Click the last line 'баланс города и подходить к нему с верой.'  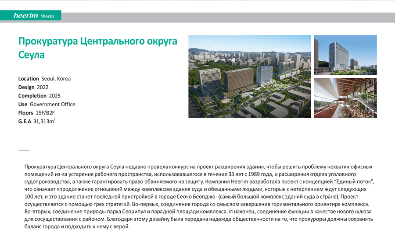point(77,227)
